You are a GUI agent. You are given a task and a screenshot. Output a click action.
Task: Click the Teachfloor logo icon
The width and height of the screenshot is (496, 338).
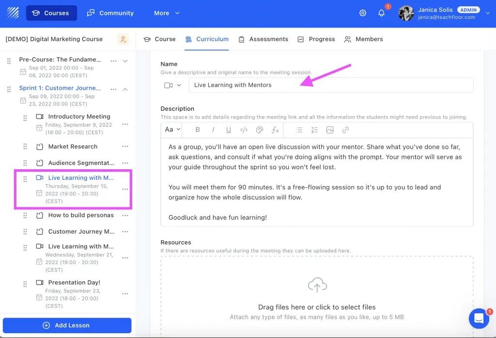pos(13,13)
